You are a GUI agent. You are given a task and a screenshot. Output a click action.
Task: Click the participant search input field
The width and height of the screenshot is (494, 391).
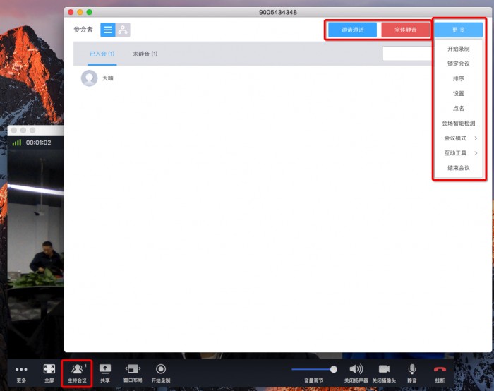coord(408,54)
